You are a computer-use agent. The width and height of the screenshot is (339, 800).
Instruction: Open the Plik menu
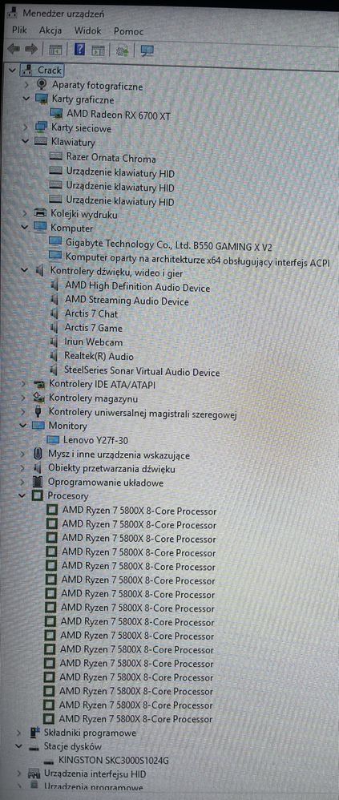click(x=19, y=30)
